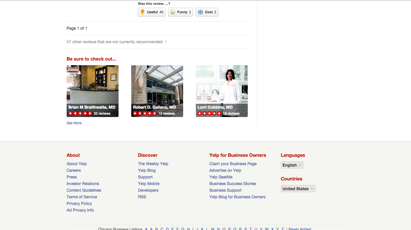Open the Developers link
The width and height of the screenshot is (411, 230).
(x=148, y=190)
